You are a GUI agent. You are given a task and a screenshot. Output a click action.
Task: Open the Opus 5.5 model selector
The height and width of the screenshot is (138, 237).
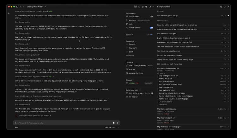(108, 128)
